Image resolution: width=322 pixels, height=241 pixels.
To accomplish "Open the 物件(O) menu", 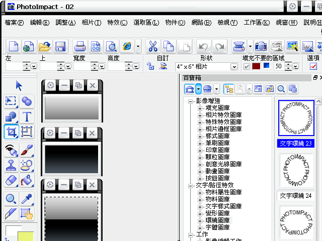I will click(175, 22).
